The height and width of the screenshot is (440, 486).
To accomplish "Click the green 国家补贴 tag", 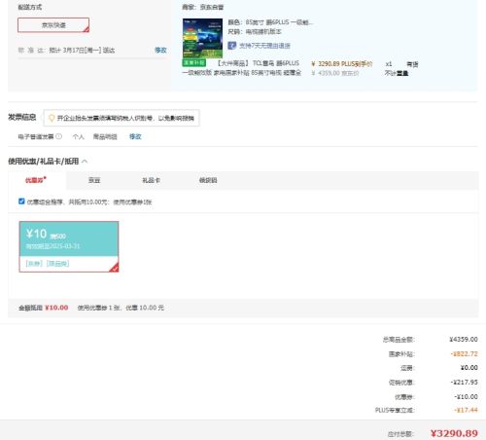I will pos(194,62).
